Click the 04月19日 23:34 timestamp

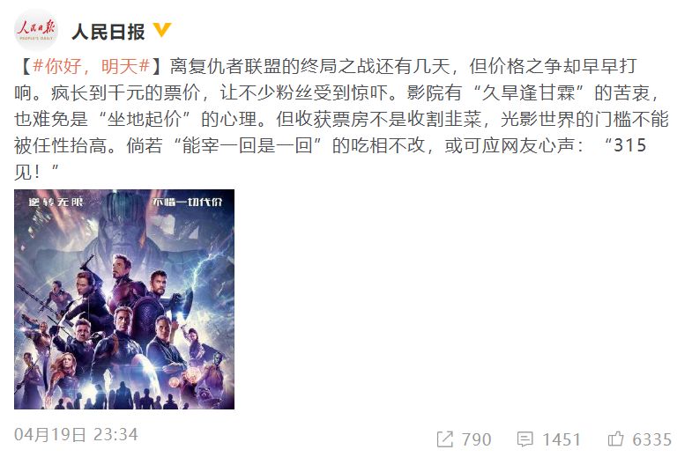(76, 435)
